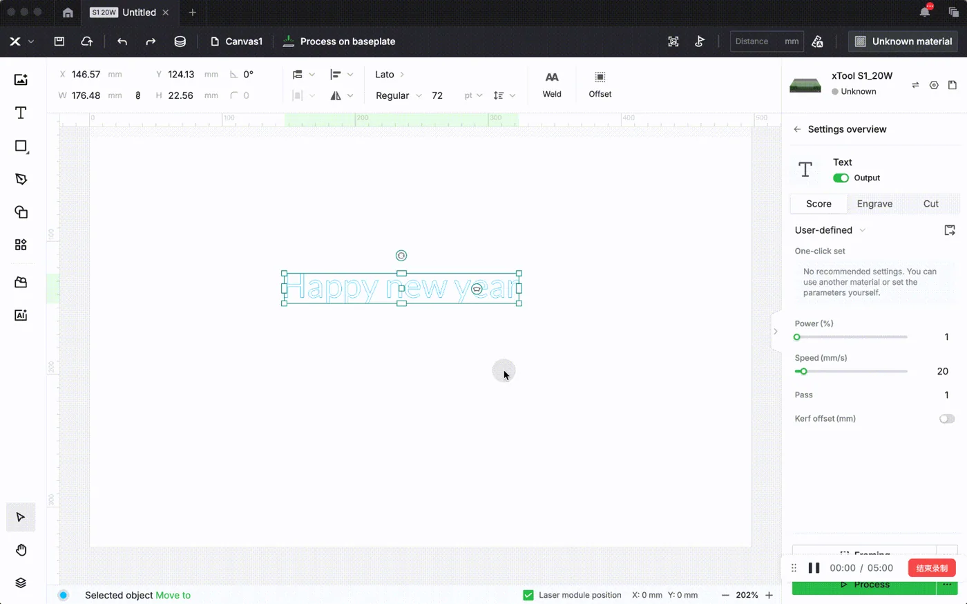Click the rotation angle field
967x604 pixels.
pos(249,75)
